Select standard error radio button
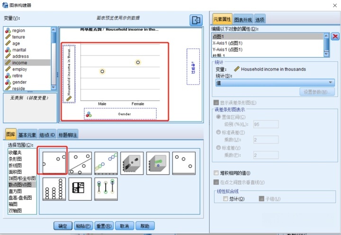The height and width of the screenshot is (235, 341). click(x=218, y=132)
